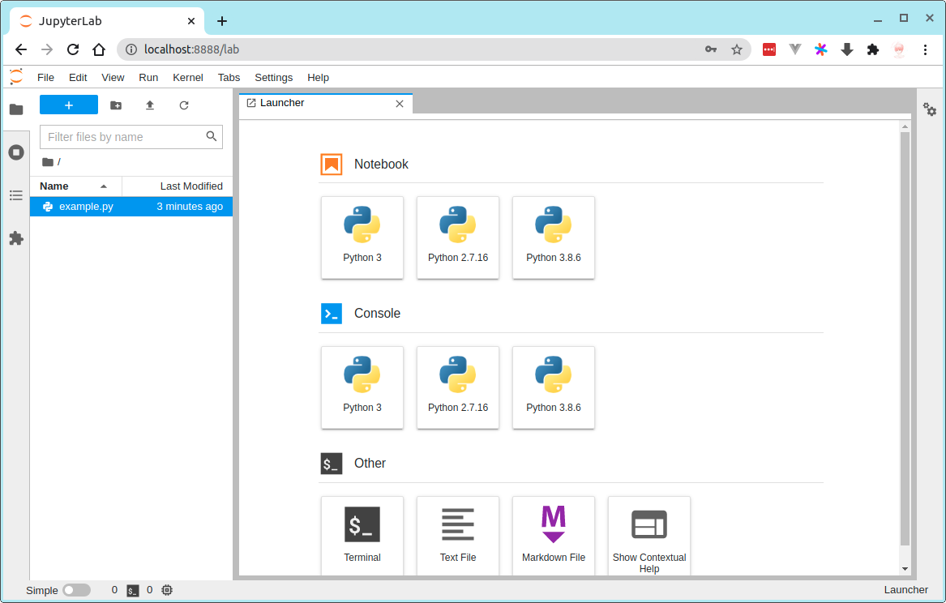
Task: Bookmark this page with star icon
Action: 737,49
